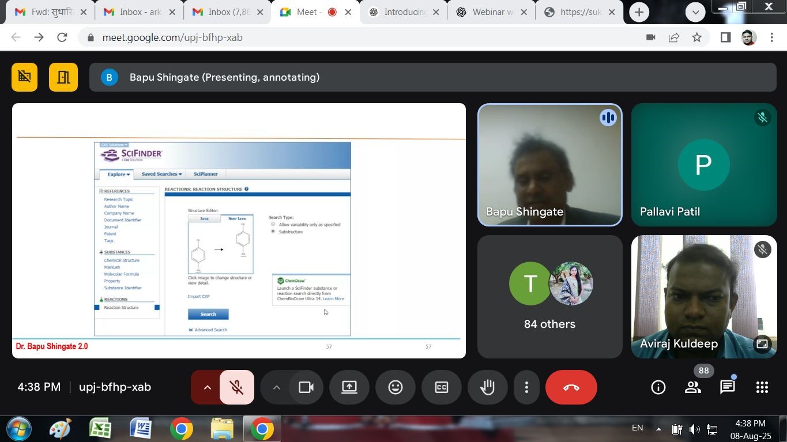Expand audio settings chevron
The height and width of the screenshot is (442, 787).
pyautogui.click(x=208, y=387)
